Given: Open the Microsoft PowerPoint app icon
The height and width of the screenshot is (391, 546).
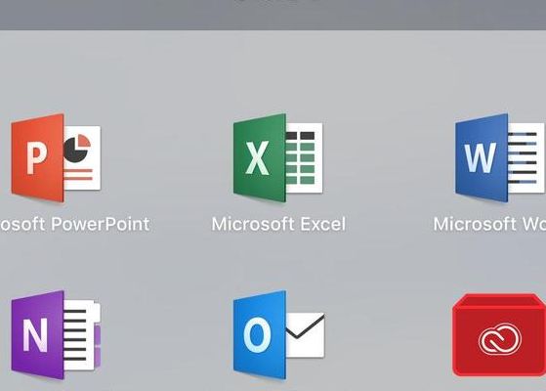Looking at the screenshot, I should click(x=56, y=157).
